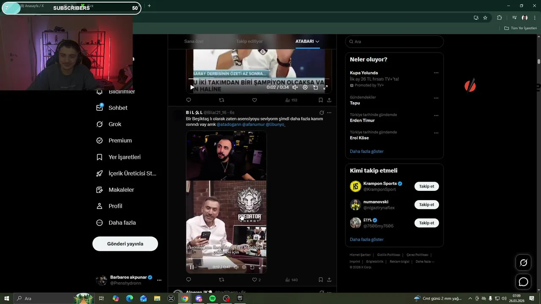Open the floating chat messages button
The width and height of the screenshot is (541, 304).
(523, 282)
